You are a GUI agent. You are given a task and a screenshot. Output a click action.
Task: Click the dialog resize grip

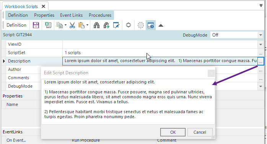213,137
